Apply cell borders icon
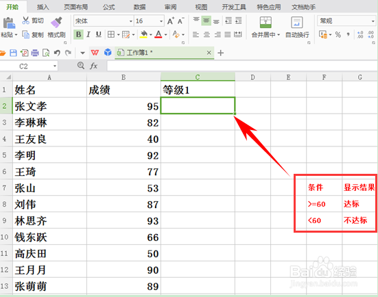Image resolution: width=378 pixels, height=297 pixels. pos(111,35)
